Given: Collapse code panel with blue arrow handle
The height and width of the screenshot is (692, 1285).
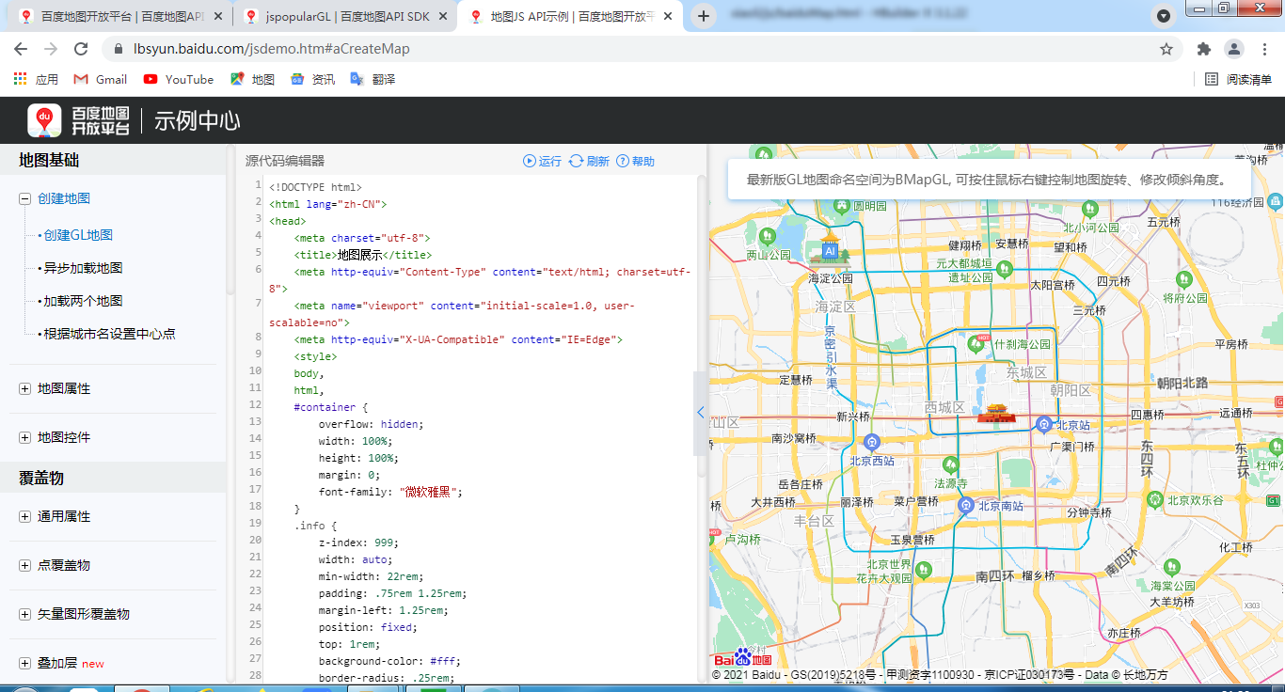Looking at the screenshot, I should tap(701, 413).
